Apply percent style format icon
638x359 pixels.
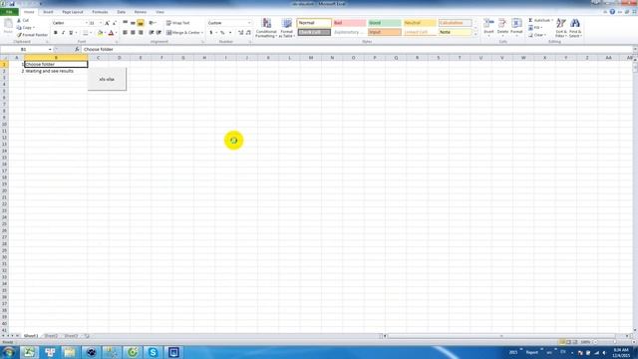(x=222, y=33)
